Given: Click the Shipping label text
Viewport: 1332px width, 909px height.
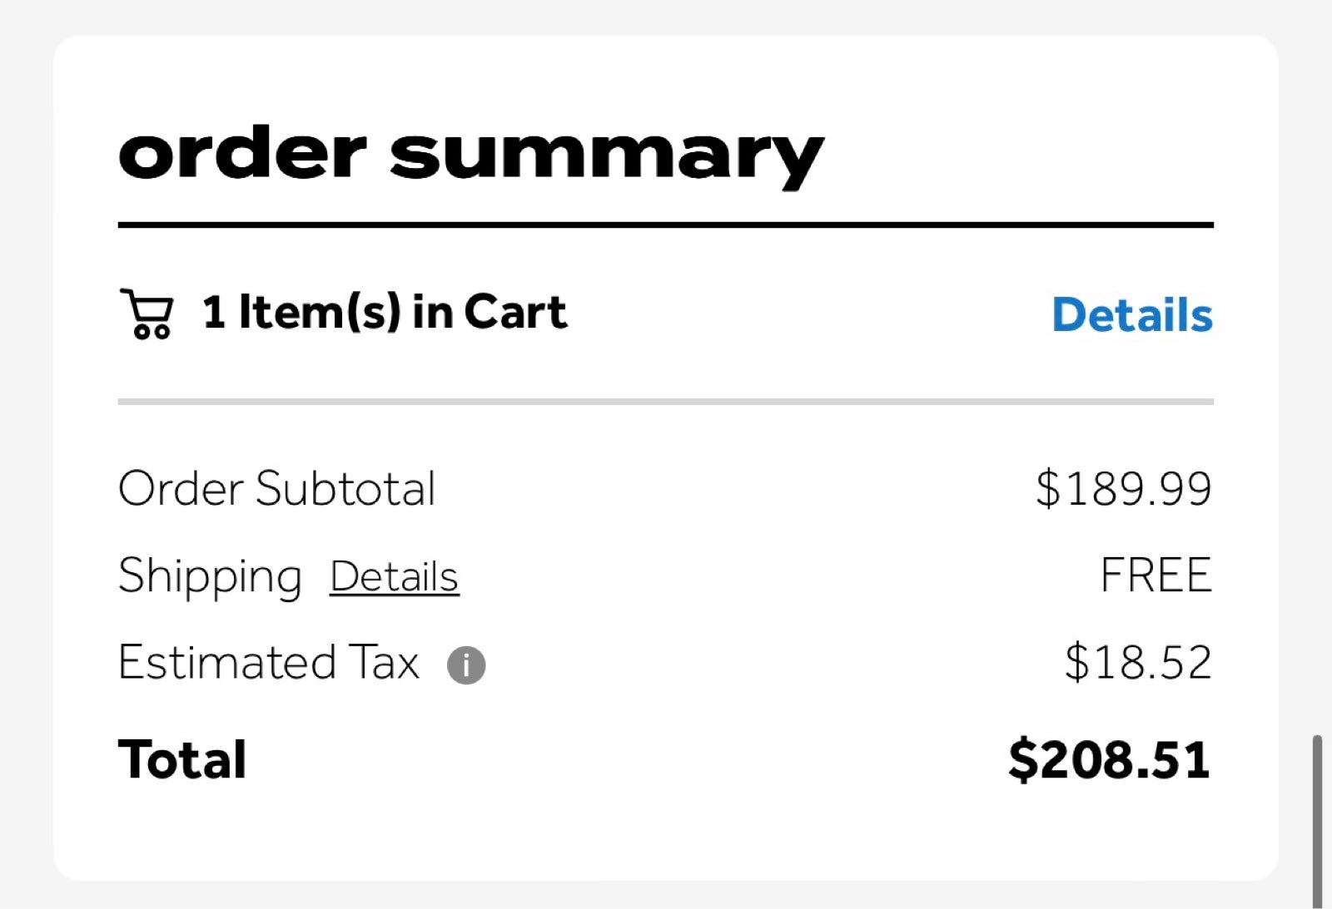Looking at the screenshot, I should point(210,576).
